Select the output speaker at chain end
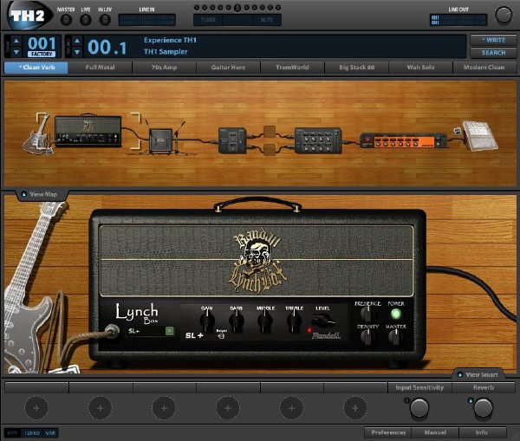 pos(480,136)
